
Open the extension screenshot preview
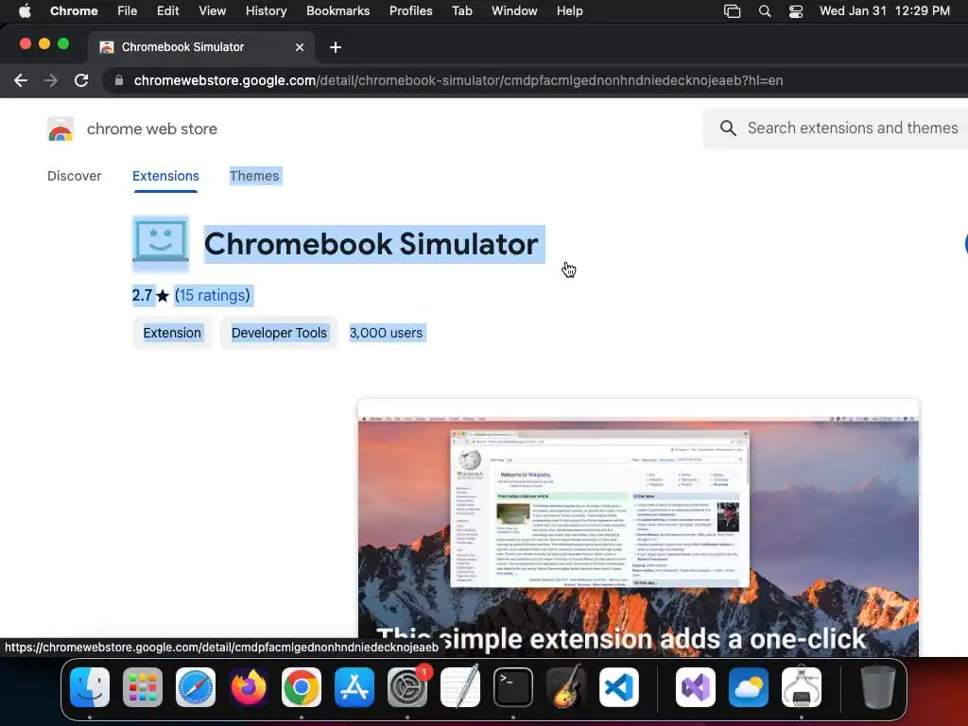point(638,527)
